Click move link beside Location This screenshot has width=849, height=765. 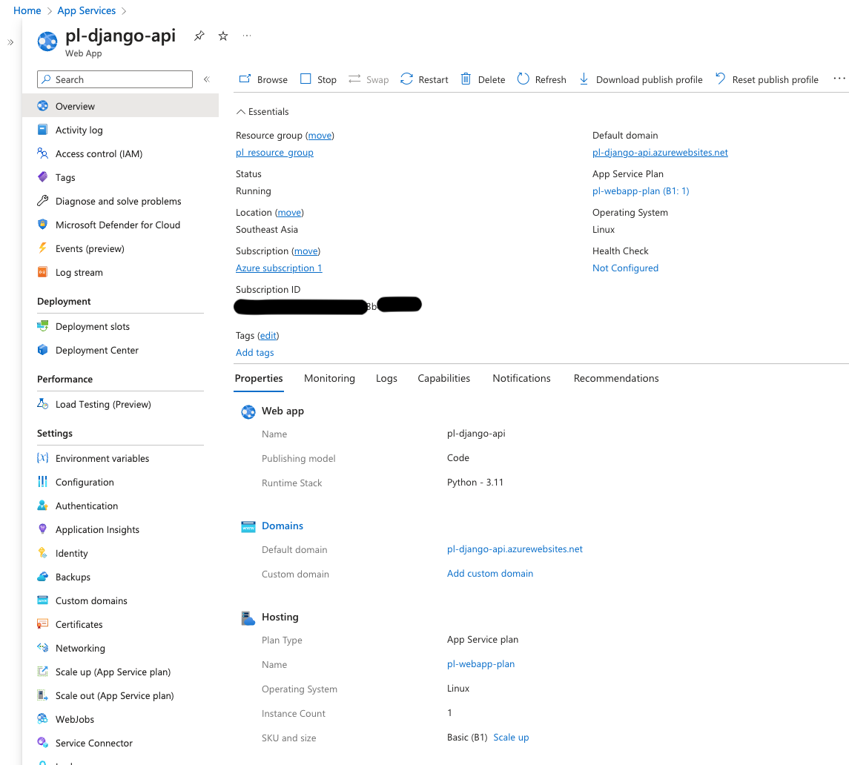click(290, 213)
